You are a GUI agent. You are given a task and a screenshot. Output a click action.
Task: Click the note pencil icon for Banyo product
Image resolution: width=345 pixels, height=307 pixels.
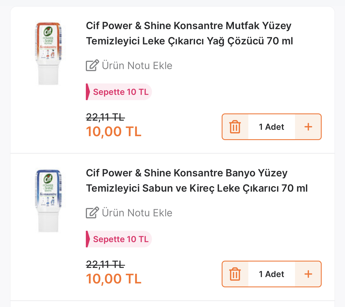[92, 213]
